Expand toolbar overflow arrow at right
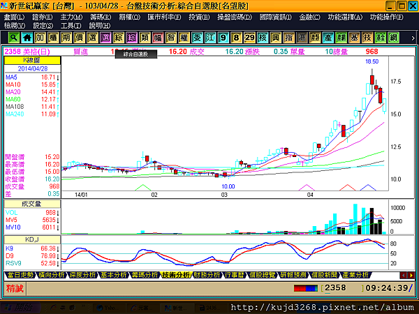The width and height of the screenshot is (419, 314). pos(413,38)
